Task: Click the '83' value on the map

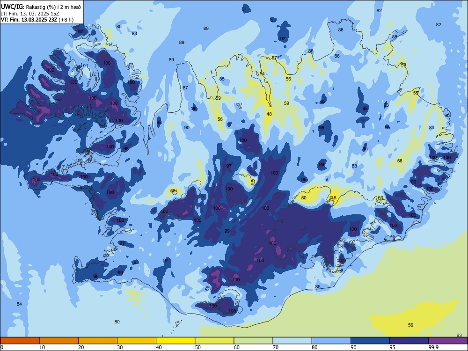Action: click(x=134, y=33)
